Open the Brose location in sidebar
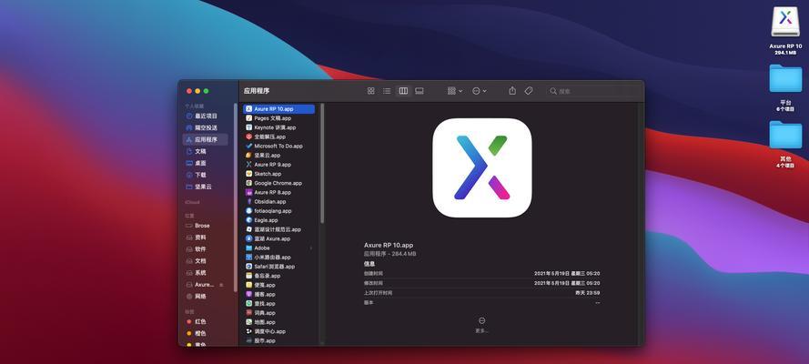Viewport: 809px width, 364px height. [x=206, y=226]
